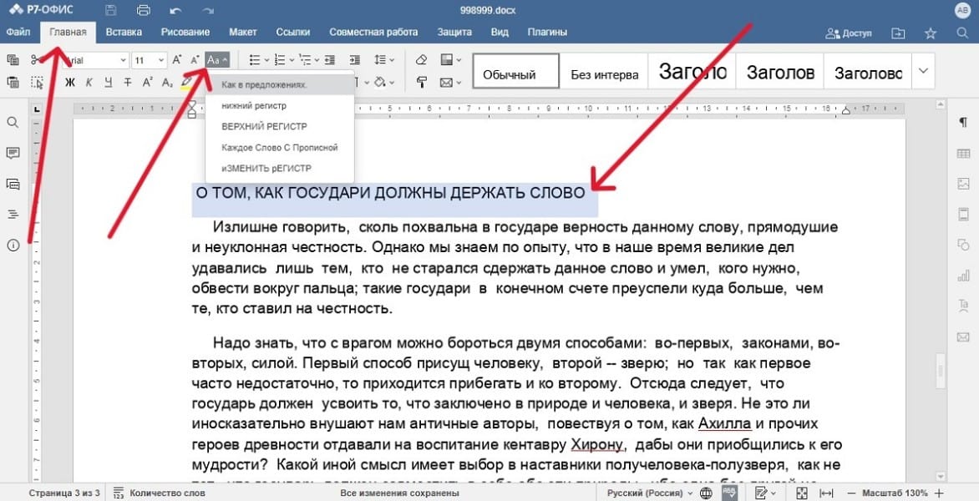Toggle underline formatting

click(x=106, y=82)
